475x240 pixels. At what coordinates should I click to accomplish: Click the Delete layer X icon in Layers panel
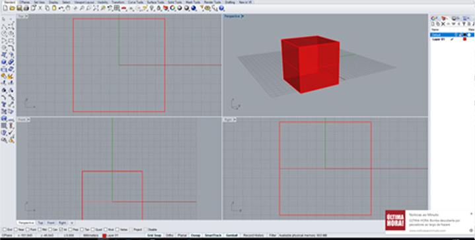443,24
